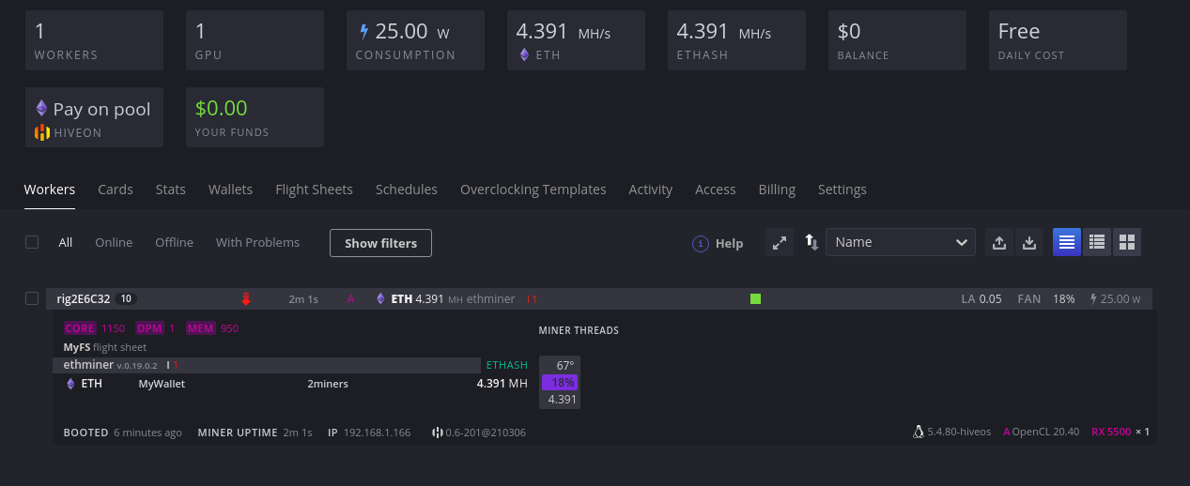This screenshot has width=1190, height=486.
Task: Switch to Overclocking Templates tab
Action: pos(533,190)
